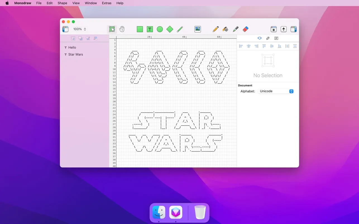Select the Eraser tool
Viewport: 359px width, 224px height.
245,29
